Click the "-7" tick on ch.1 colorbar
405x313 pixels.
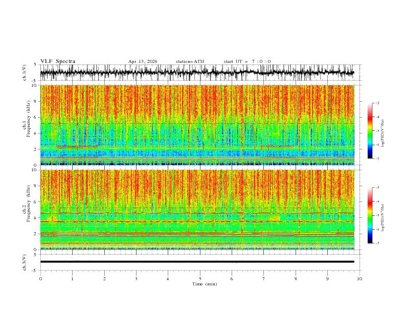377,159
